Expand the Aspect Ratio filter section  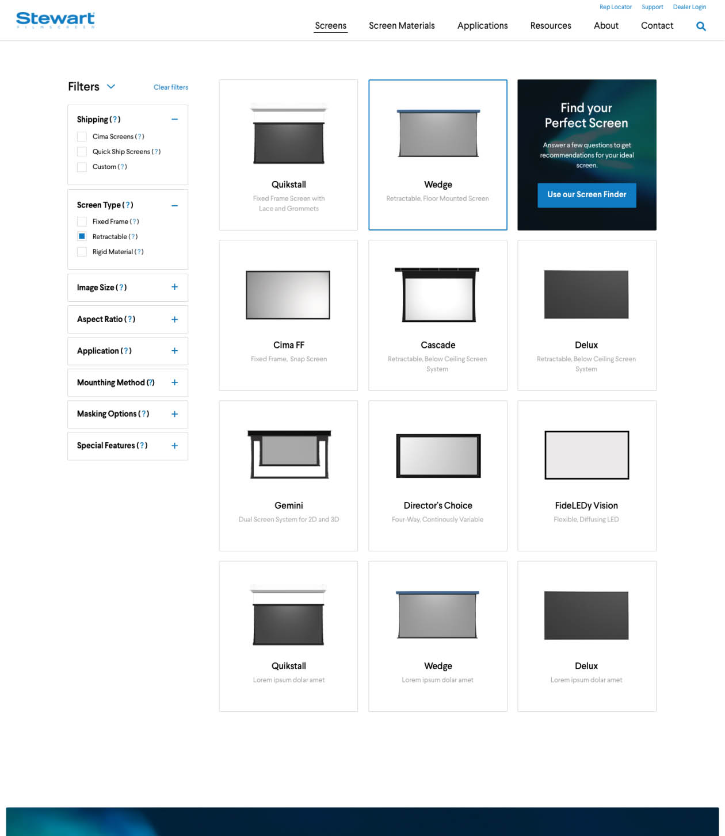[174, 319]
